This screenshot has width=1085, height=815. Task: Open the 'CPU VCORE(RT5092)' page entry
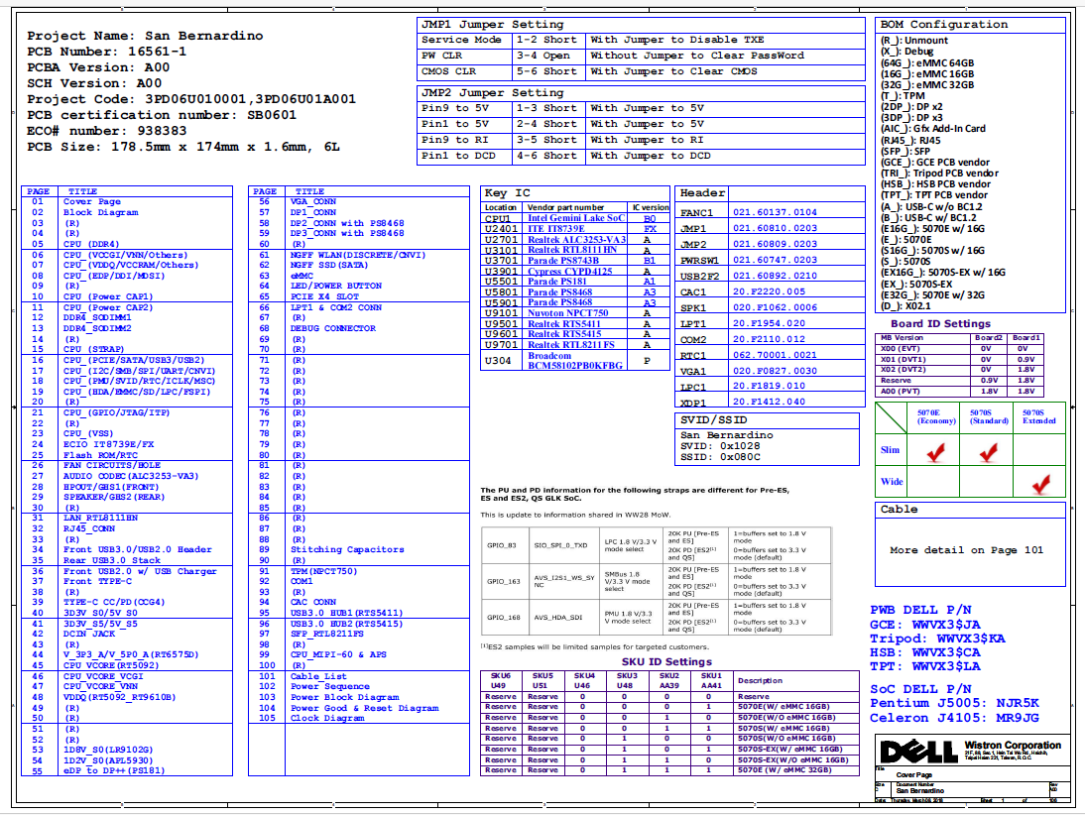click(111, 665)
